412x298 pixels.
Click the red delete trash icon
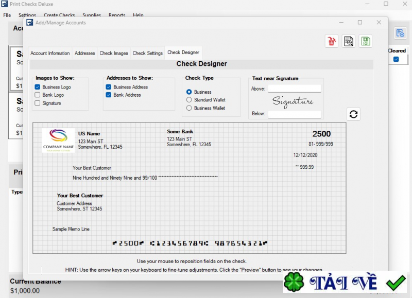[332, 42]
